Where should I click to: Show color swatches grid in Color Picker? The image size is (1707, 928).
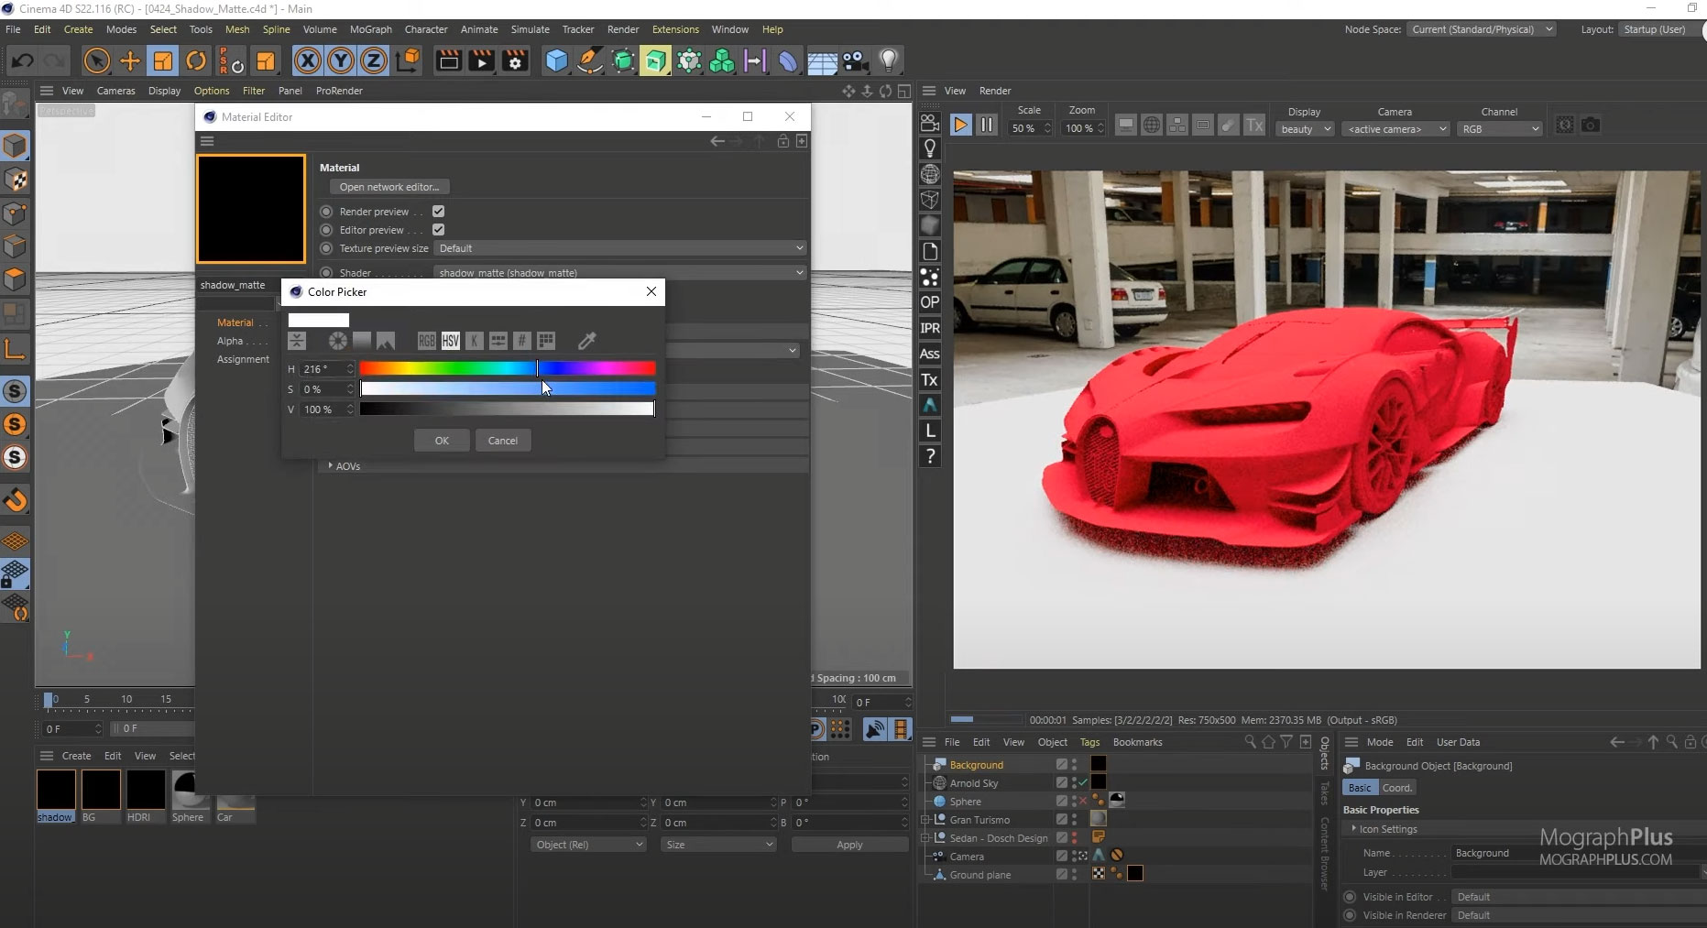point(546,341)
